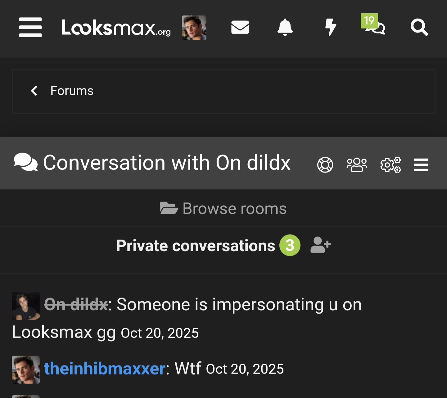Open the chat room options menu

pos(421,164)
